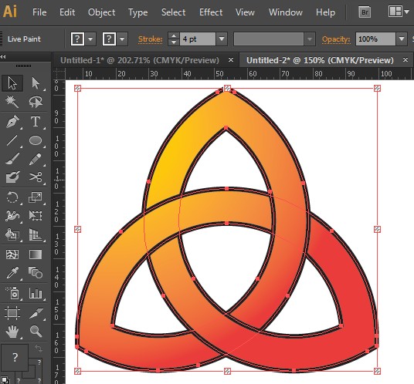Click the Stroke panel link

[151, 39]
